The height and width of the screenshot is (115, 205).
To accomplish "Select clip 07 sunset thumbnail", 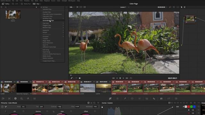I will 103,88.
